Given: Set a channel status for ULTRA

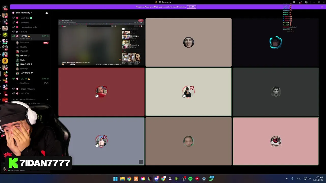Looking at the screenshot, I should coord(24,39).
